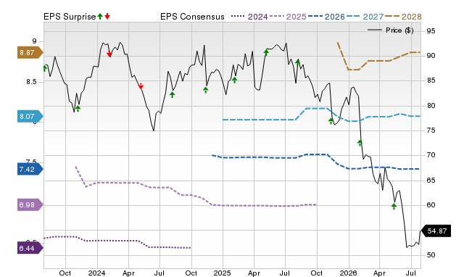Click the EPS Consensus heading
This screenshot has width=464, height=277.
click(192, 17)
